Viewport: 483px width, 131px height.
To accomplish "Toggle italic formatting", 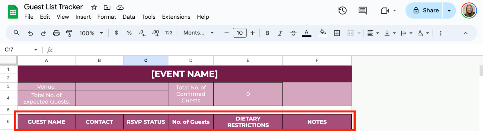I will [x=280, y=33].
